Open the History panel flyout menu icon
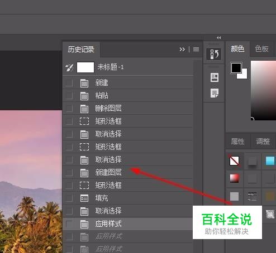This screenshot has width=276, height=253. 196,49
